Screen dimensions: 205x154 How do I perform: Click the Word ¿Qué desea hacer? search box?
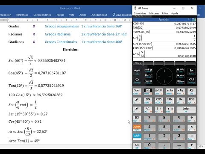[x=123, y=15]
